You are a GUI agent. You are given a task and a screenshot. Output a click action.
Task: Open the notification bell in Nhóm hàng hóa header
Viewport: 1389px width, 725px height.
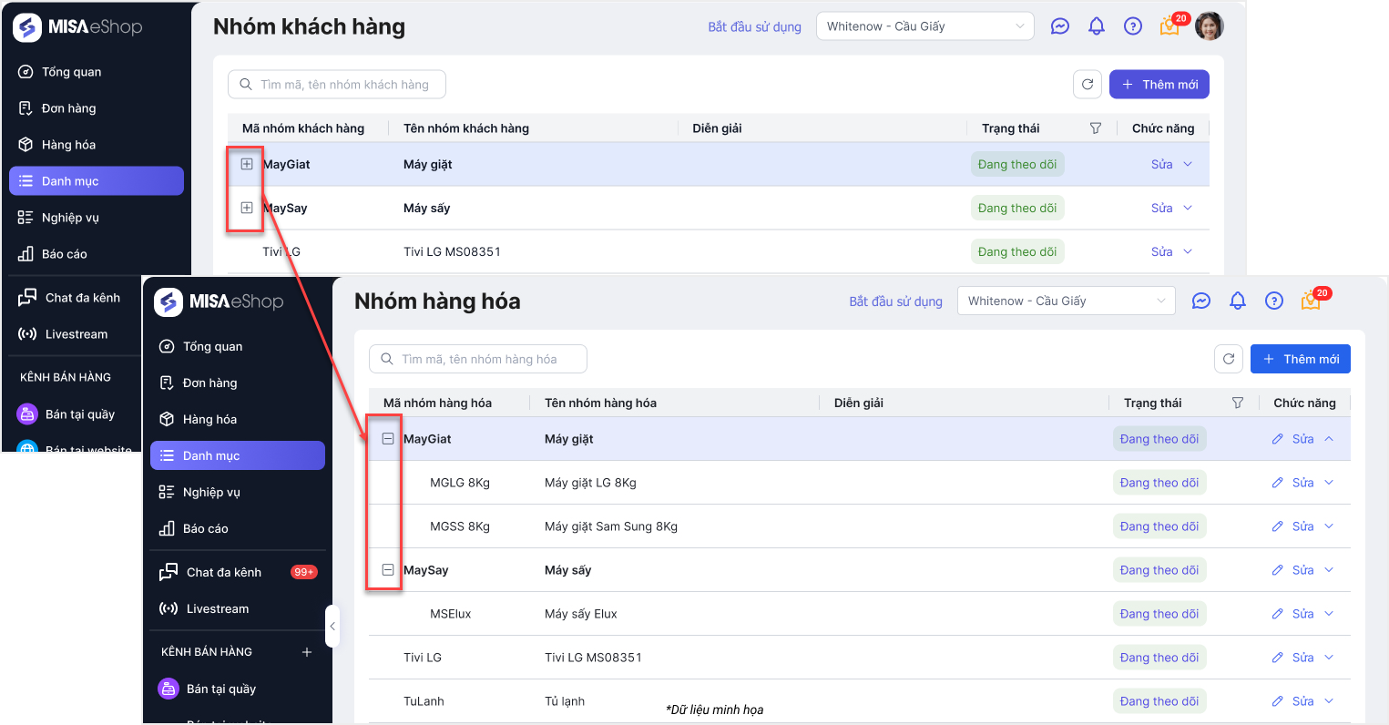click(1238, 301)
